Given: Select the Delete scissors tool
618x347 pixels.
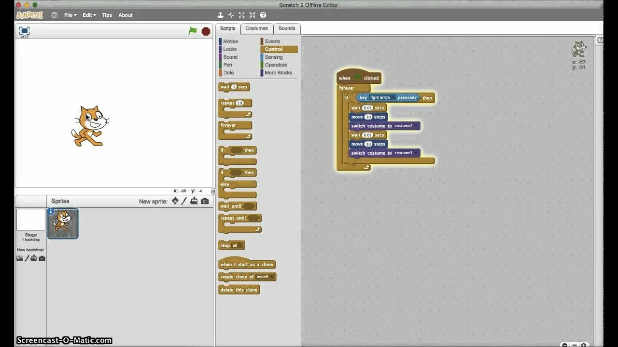Looking at the screenshot, I should coord(231,15).
